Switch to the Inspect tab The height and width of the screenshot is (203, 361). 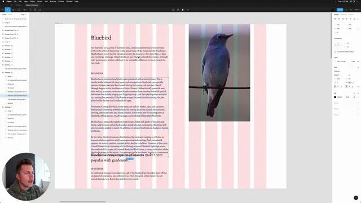(x=351, y=15)
